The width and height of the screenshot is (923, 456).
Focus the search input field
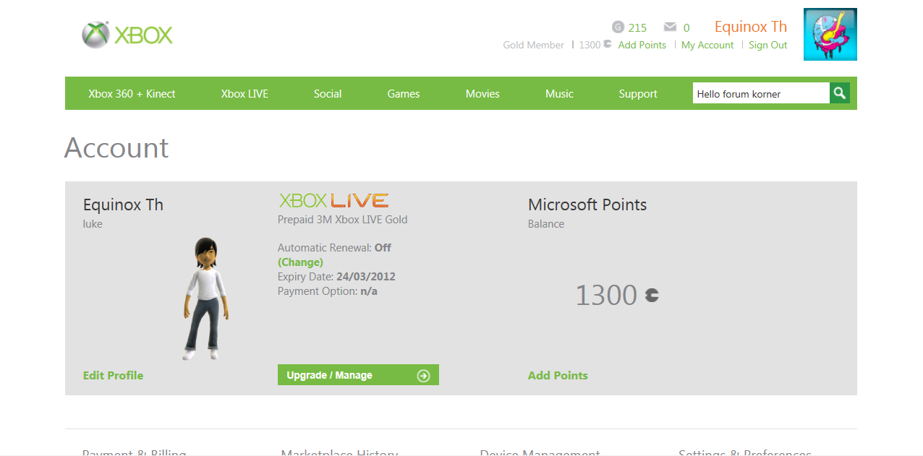(x=761, y=93)
